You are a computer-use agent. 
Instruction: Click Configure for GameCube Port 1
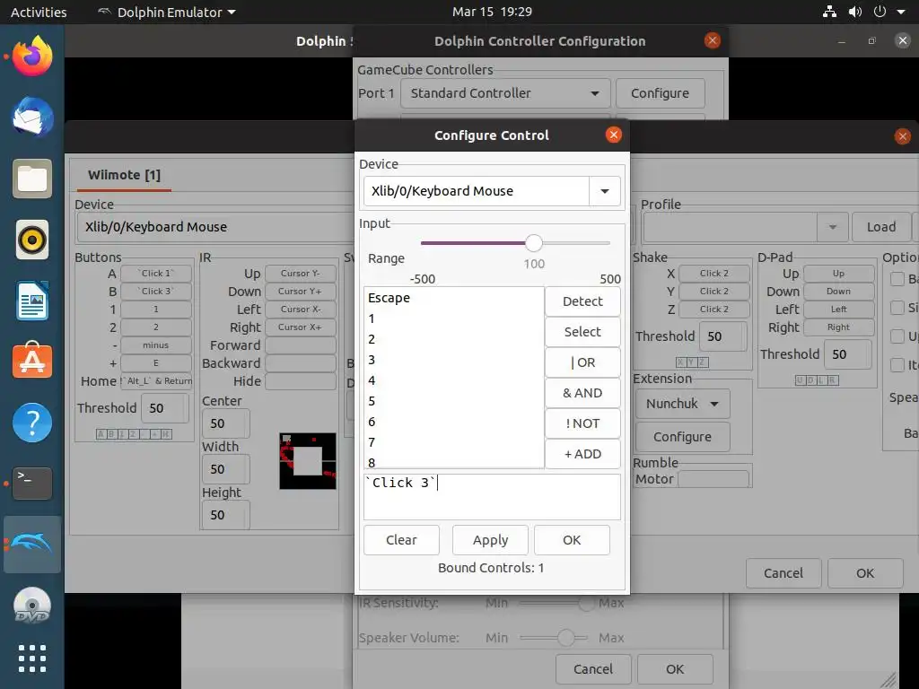coord(660,93)
